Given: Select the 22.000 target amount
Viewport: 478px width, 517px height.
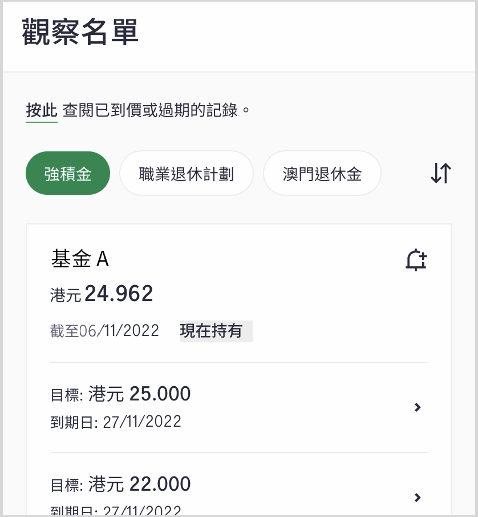Looking at the screenshot, I should pos(160,484).
